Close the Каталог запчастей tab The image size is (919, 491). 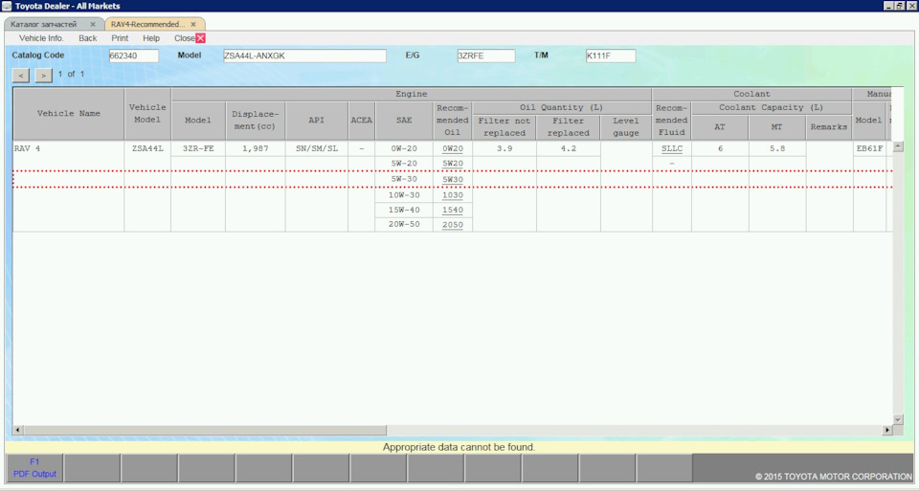pyautogui.click(x=93, y=25)
